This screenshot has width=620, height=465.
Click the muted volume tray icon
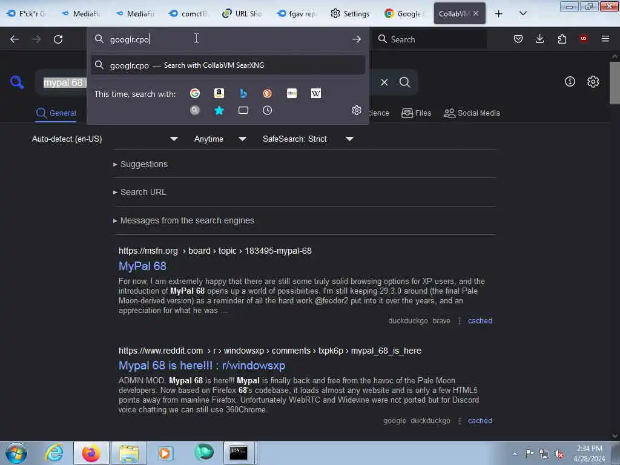pyautogui.click(x=559, y=453)
